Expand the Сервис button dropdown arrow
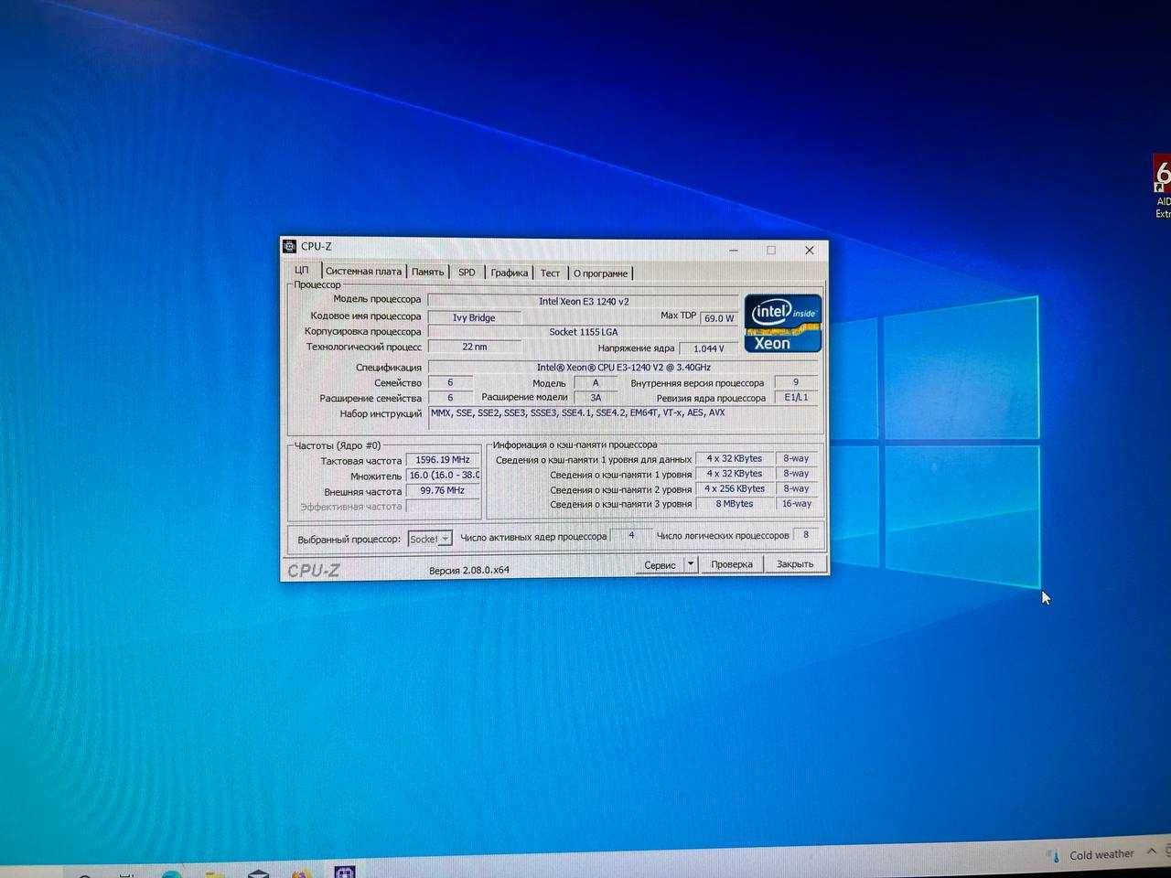This screenshot has width=1171, height=878. (691, 564)
